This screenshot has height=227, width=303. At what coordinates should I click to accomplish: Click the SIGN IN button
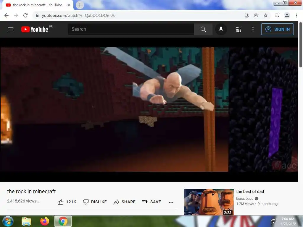tap(277, 29)
